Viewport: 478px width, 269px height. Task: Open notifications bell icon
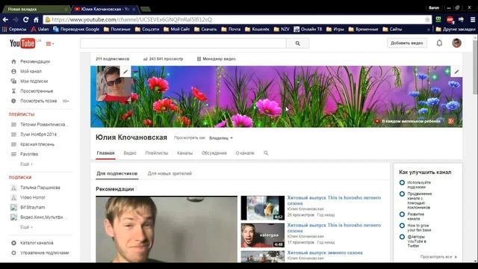[x=439, y=43]
